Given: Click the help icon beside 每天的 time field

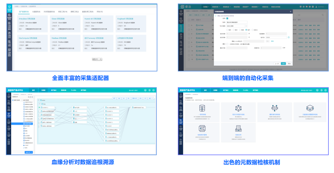Looking at the screenshot, I should 289,37.
